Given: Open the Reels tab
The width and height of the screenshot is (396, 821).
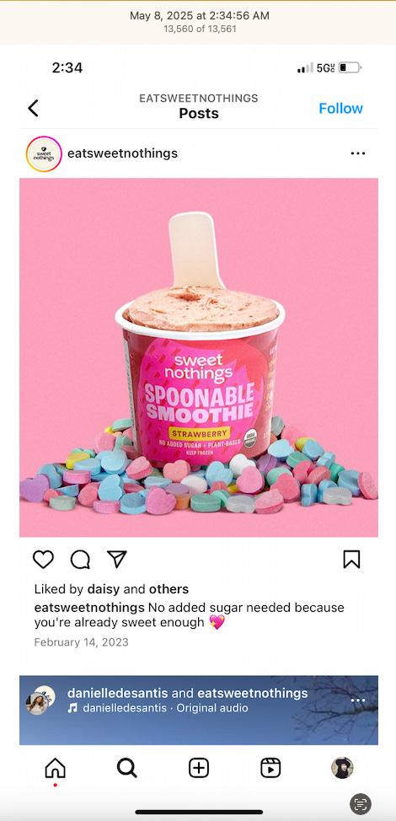Looking at the screenshot, I should pos(270,768).
